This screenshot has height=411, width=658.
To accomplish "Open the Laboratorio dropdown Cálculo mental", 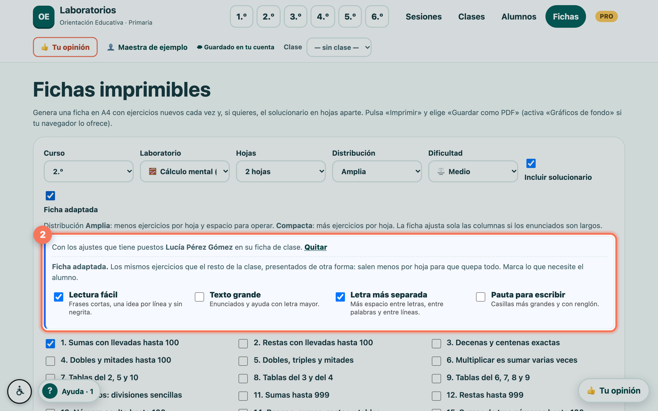I will pos(185,171).
